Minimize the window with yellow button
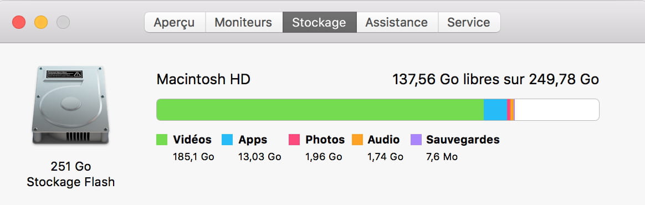 click(x=41, y=22)
